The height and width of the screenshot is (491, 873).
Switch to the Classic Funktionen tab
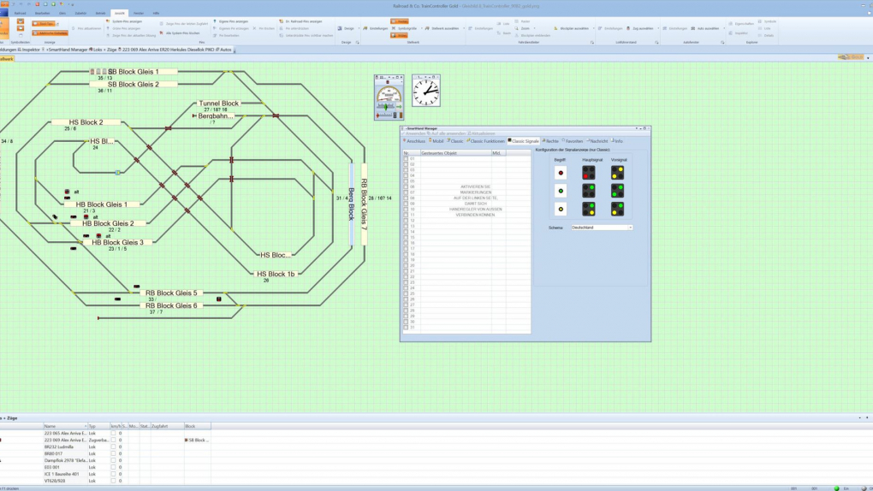coord(488,141)
